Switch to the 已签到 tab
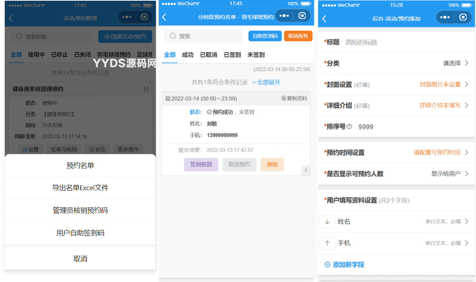This screenshot has height=282, width=476. (x=232, y=55)
